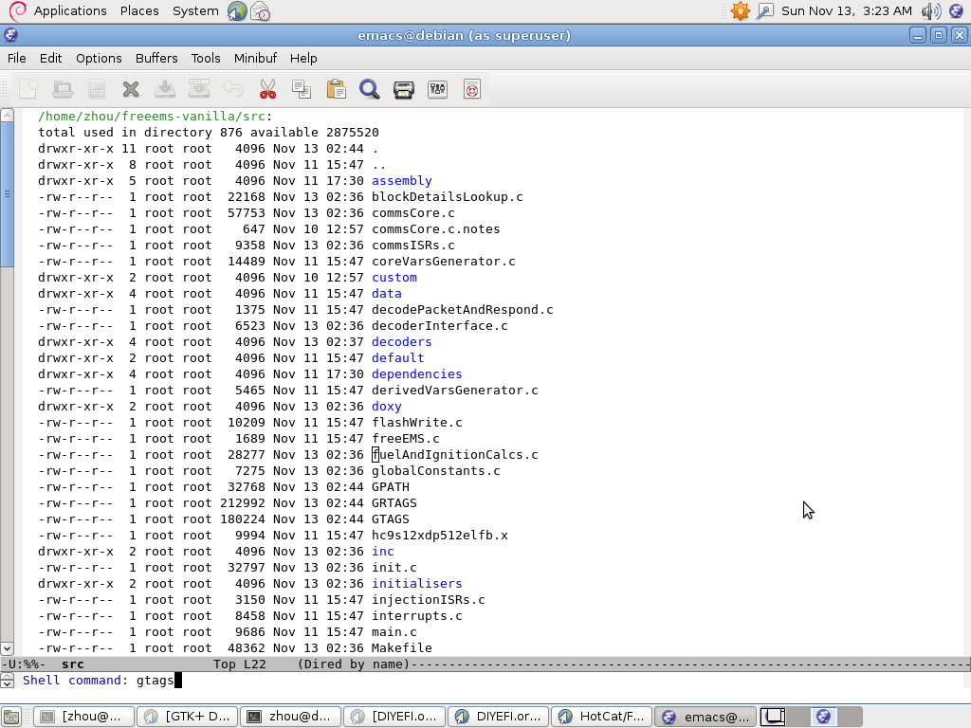971x728 pixels.
Task: Open the Buffers menu
Action: [156, 58]
